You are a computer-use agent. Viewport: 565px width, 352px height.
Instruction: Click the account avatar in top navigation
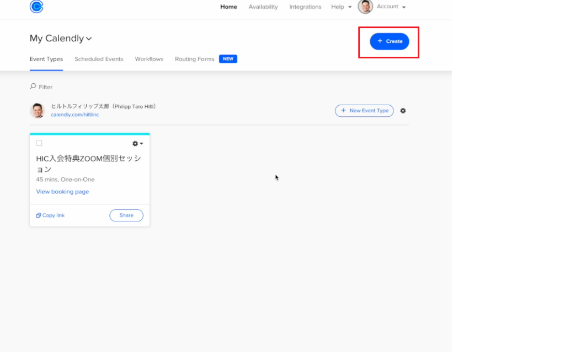365,7
